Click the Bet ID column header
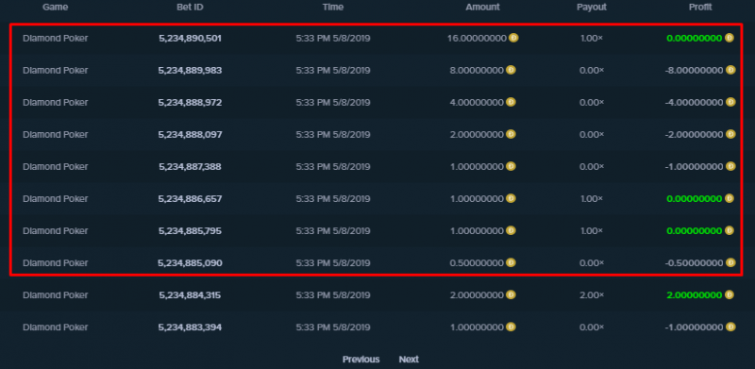 pos(191,7)
